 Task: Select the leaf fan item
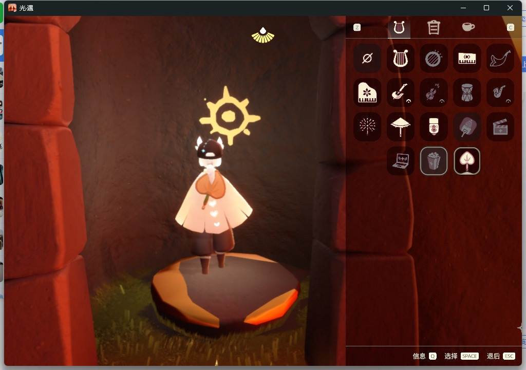(x=466, y=161)
